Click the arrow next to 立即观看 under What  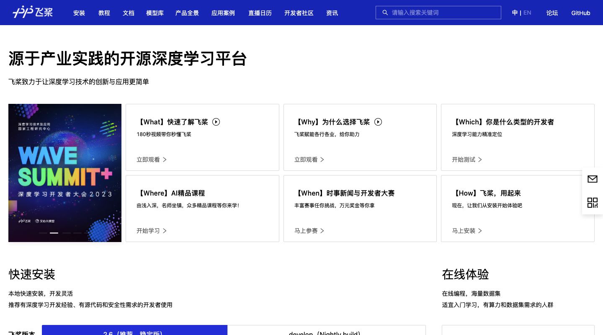(165, 160)
